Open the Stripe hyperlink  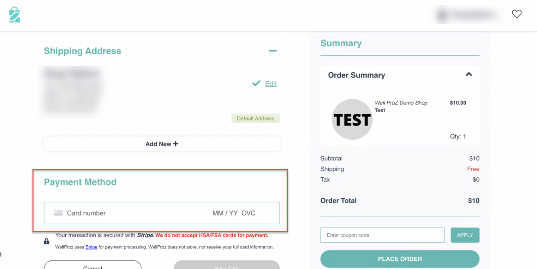pos(91,247)
